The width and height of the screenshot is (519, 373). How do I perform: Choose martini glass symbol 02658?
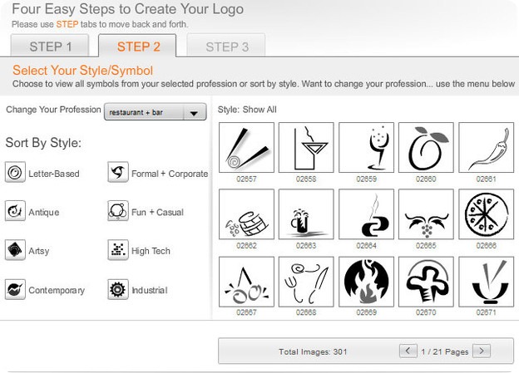tap(306, 148)
